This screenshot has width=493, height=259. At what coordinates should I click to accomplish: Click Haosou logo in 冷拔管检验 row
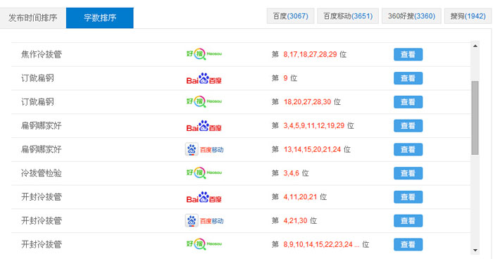coord(204,173)
